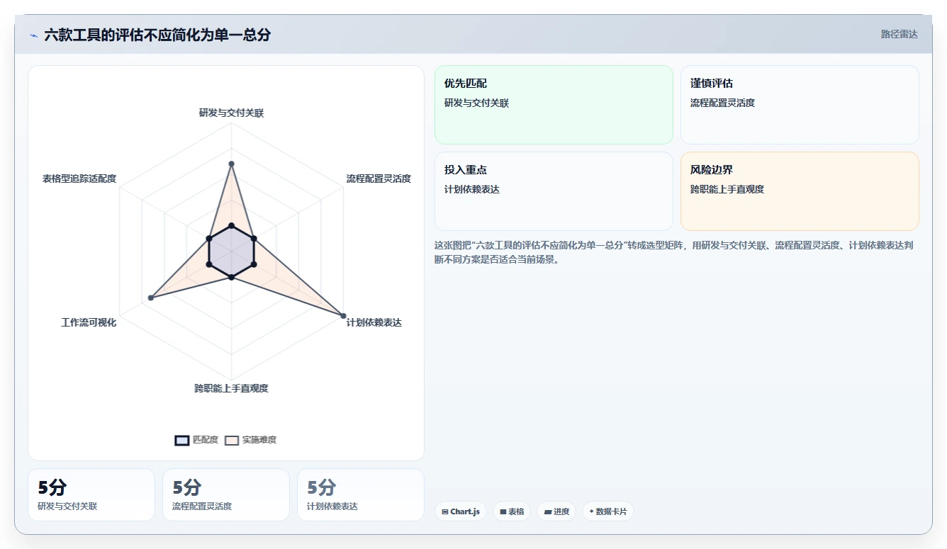This screenshot has width=947, height=549.
Task: Open the 优先匹配 card
Action: [554, 105]
